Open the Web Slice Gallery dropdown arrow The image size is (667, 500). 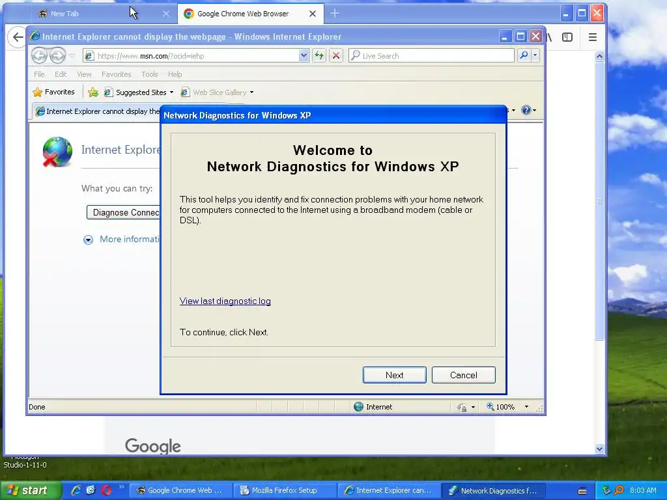252,92
